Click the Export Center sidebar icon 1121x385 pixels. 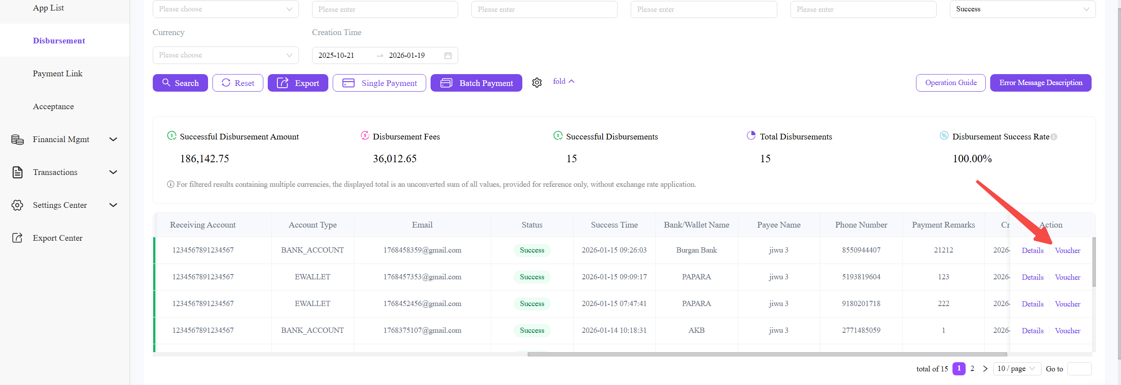(x=17, y=238)
